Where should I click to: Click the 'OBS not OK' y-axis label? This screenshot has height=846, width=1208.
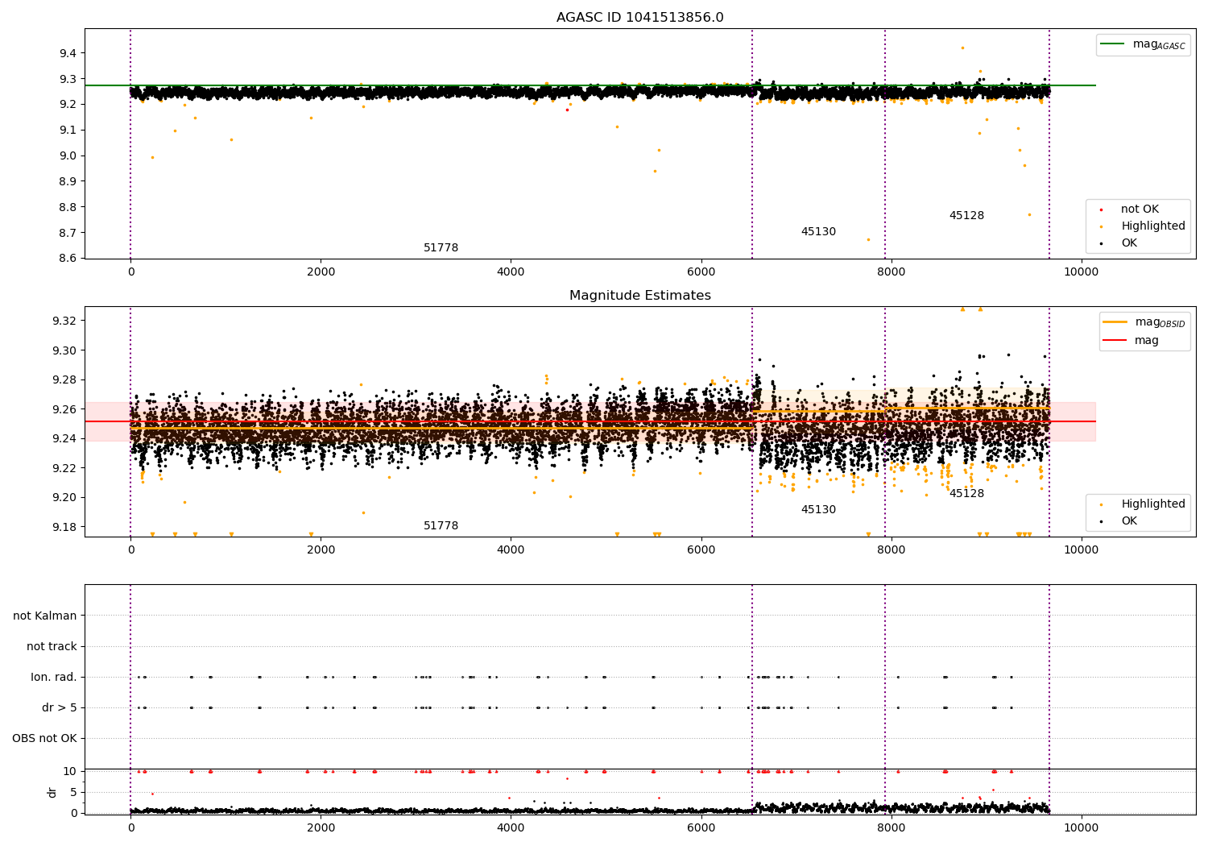pos(44,739)
